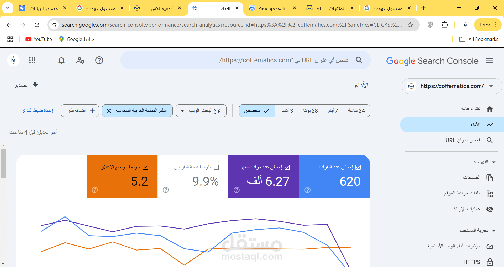The image size is (504, 267).
Task: Switch to PageSpeed Insights tab
Action: 272,8
